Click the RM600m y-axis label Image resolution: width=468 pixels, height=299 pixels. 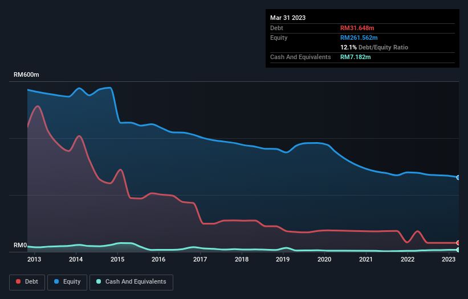click(x=26, y=74)
